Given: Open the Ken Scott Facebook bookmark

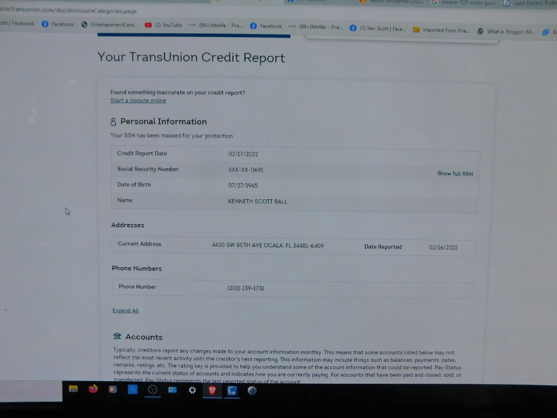Looking at the screenshot, I should (x=378, y=29).
